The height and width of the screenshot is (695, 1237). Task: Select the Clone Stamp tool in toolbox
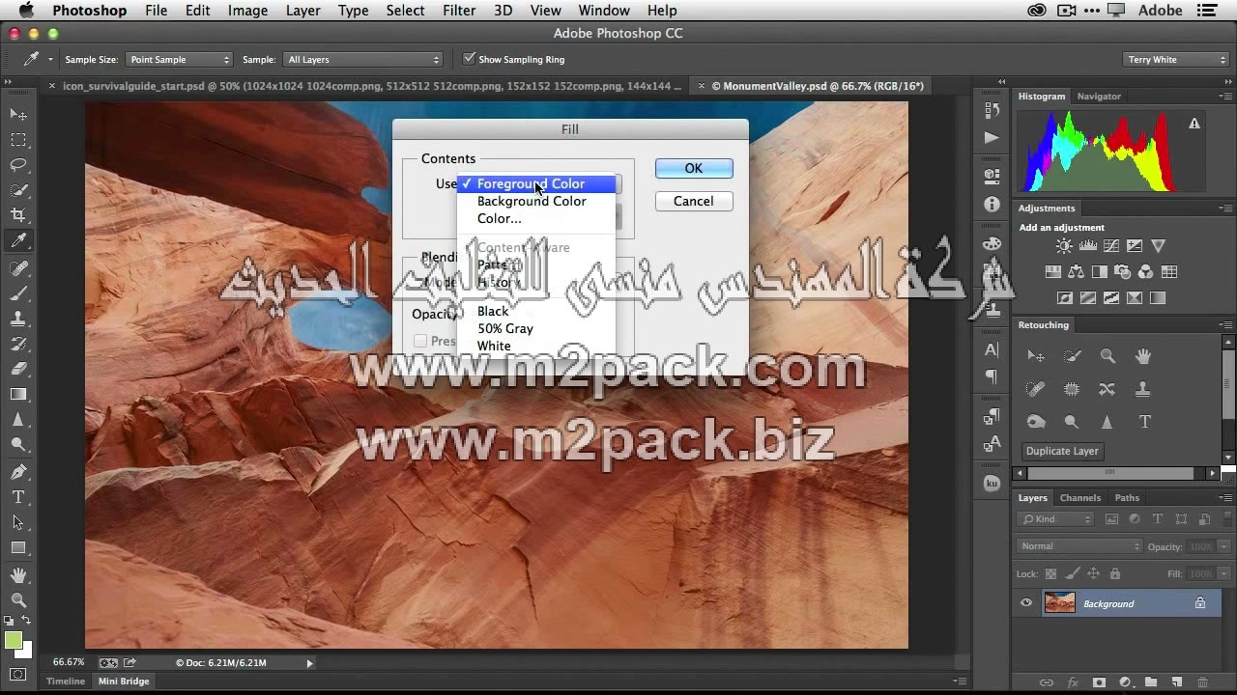click(x=18, y=319)
